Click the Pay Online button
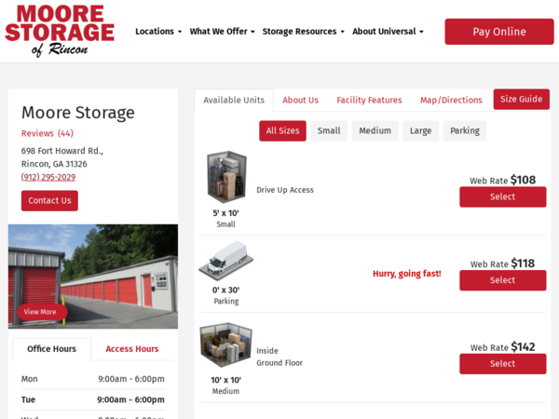The height and width of the screenshot is (419, 559). (499, 32)
